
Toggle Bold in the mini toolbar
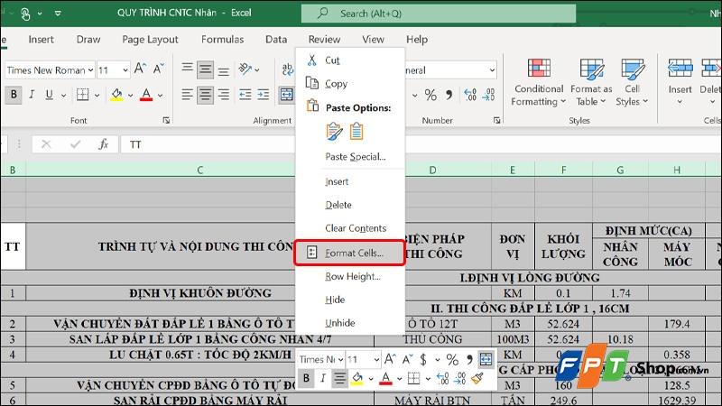(x=306, y=378)
